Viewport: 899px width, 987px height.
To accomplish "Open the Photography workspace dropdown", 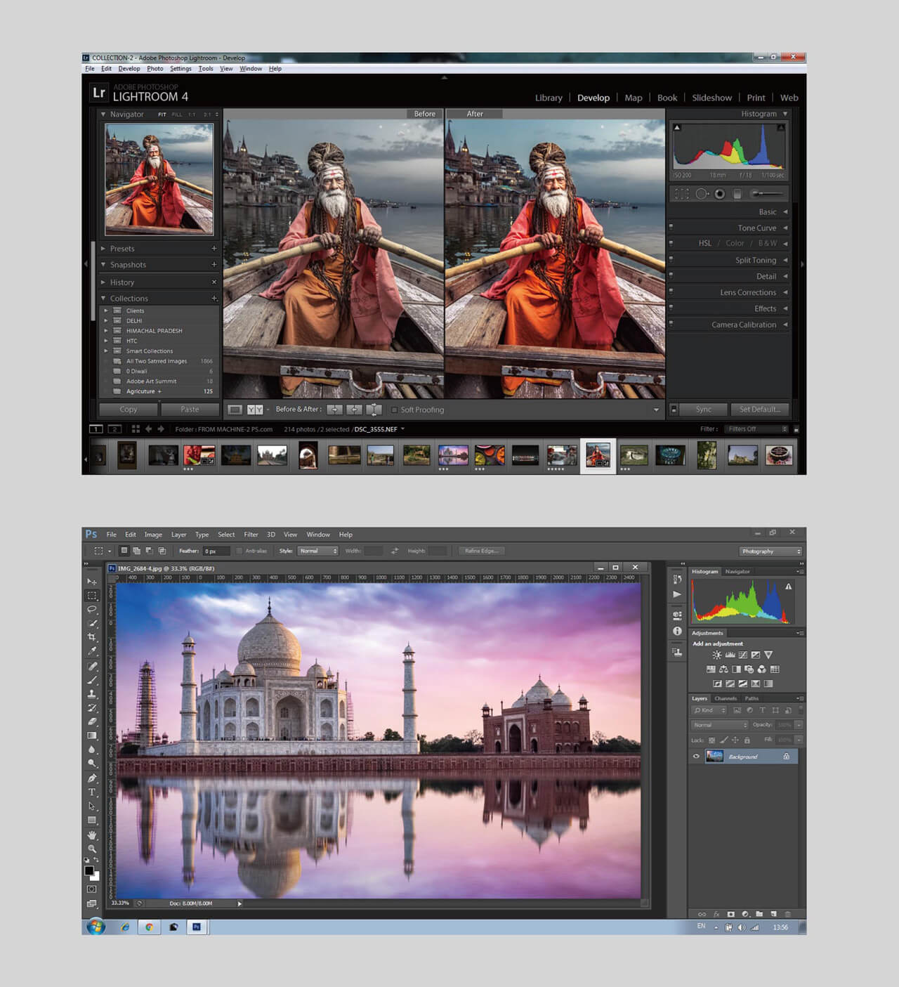I will [770, 551].
